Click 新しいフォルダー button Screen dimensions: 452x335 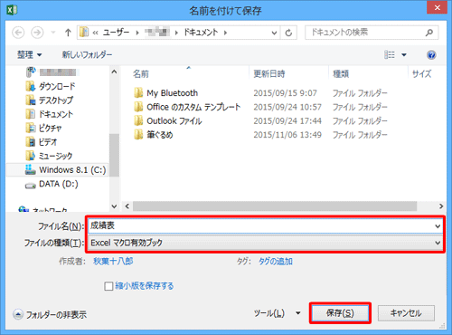coord(87,54)
